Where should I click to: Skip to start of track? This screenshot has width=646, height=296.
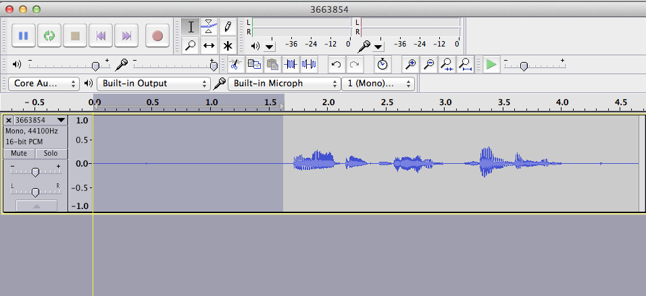101,36
